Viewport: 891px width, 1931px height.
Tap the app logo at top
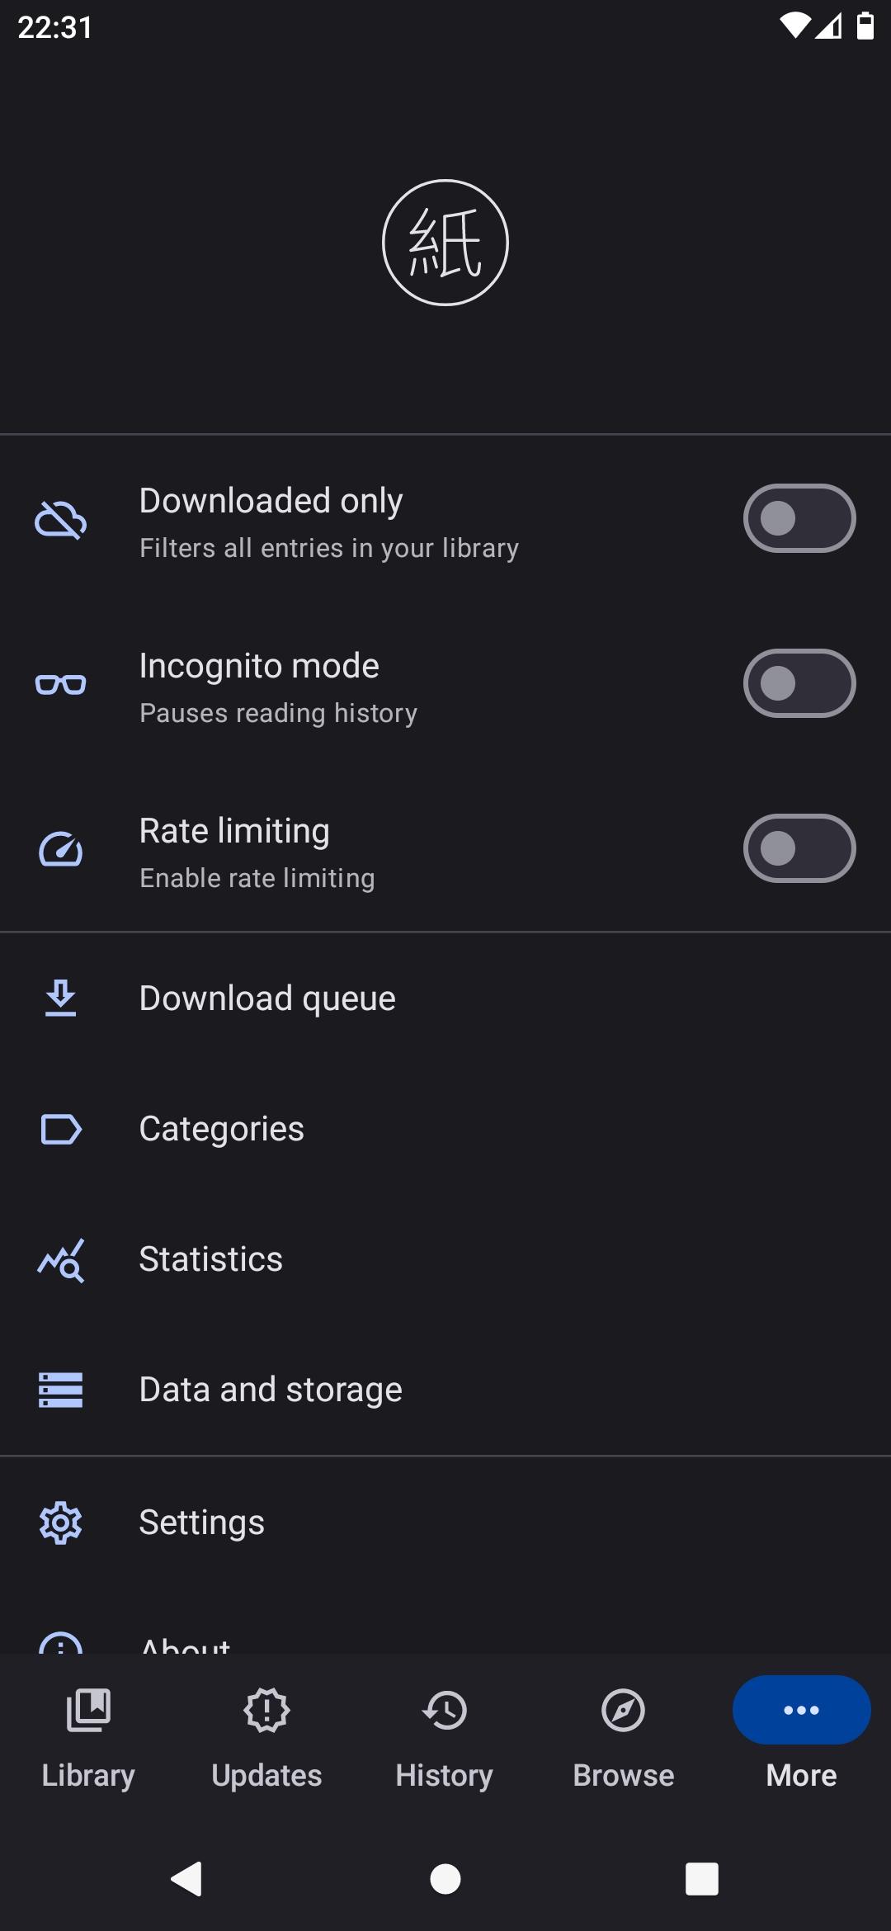click(x=445, y=243)
